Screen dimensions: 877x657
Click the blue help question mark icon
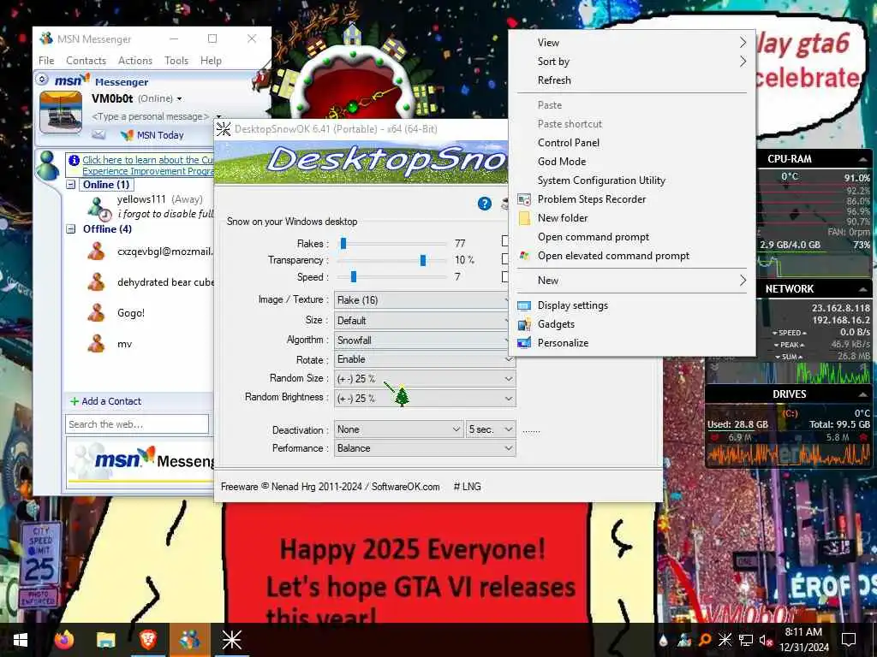coord(485,204)
